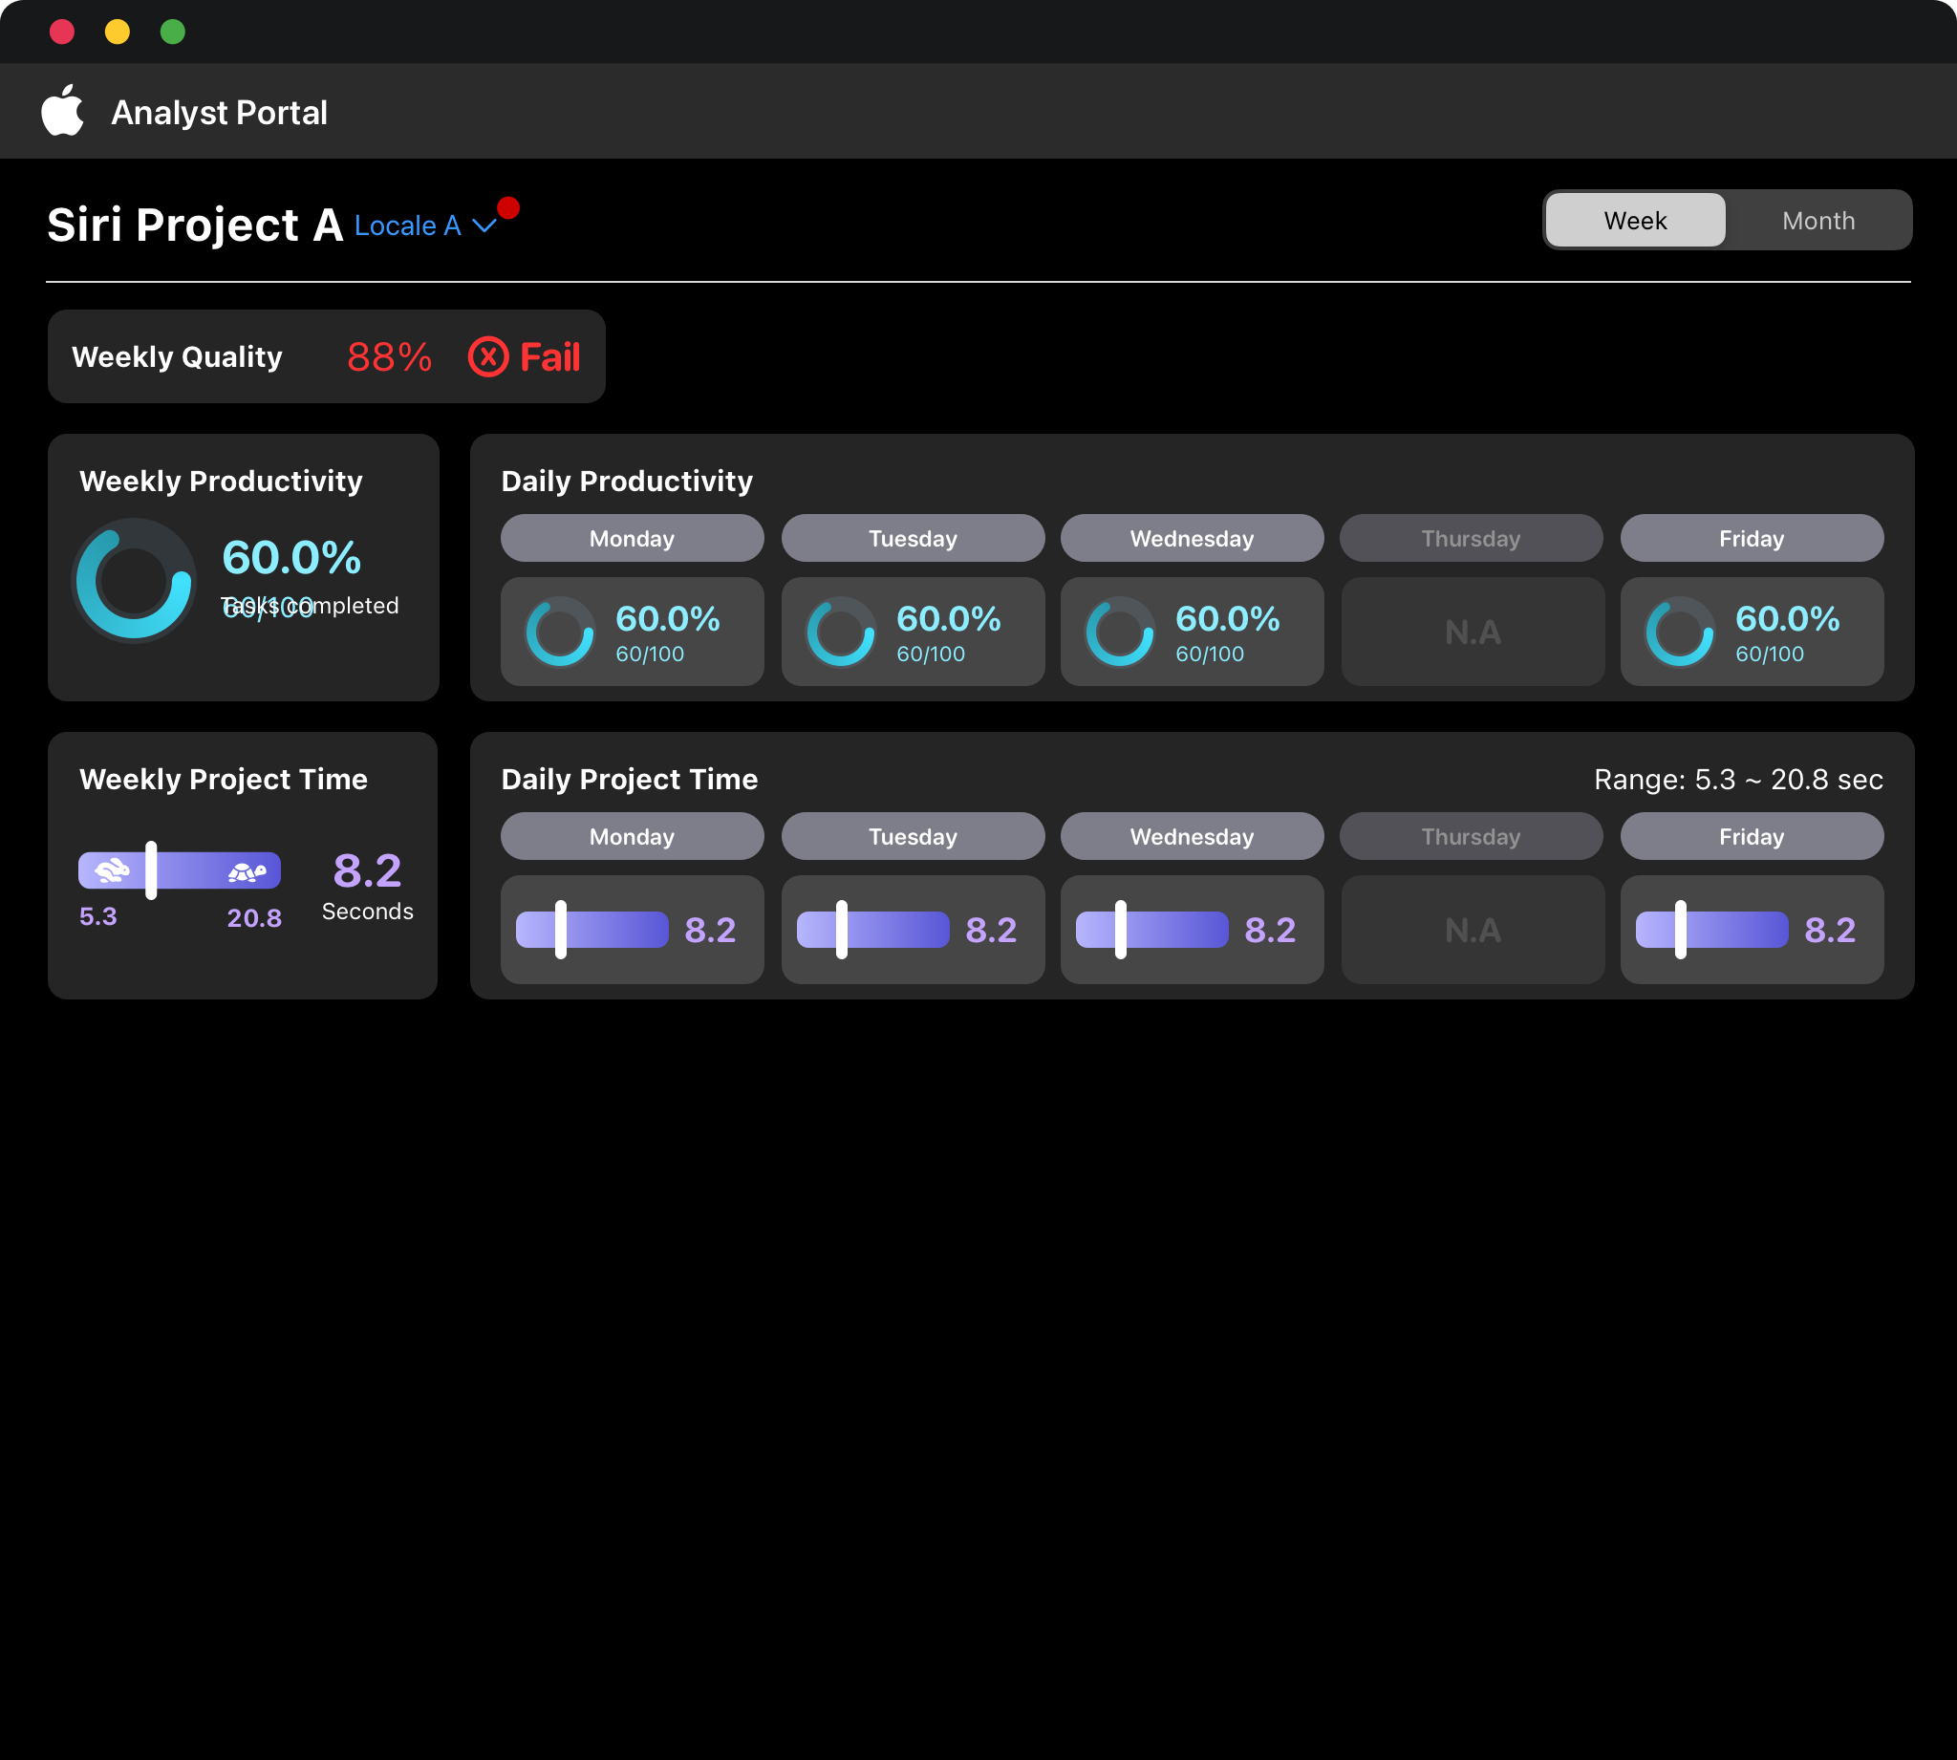This screenshot has height=1760, width=1957.
Task: Click the Fail cross-circle icon
Action: point(488,356)
